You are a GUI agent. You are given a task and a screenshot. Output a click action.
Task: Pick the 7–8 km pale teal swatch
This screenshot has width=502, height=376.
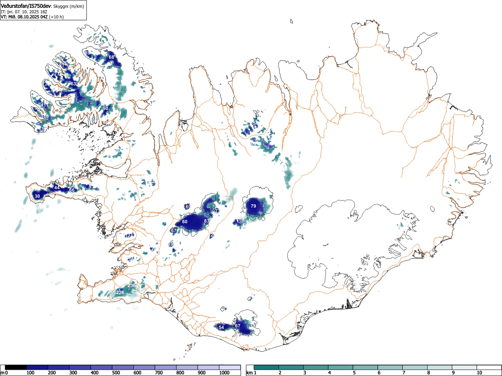click(415, 367)
